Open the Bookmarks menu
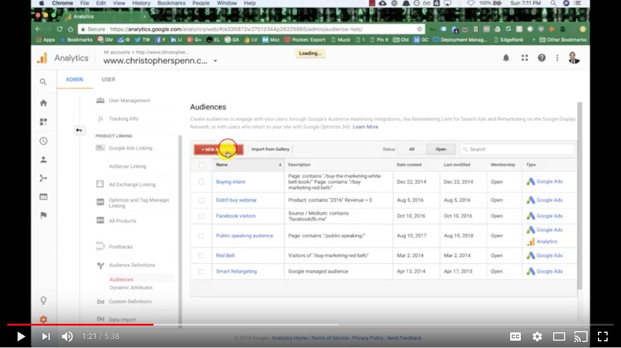This screenshot has height=348, width=621. [x=171, y=3]
